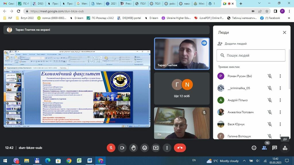Leave the call with red hang-up button

180,148
